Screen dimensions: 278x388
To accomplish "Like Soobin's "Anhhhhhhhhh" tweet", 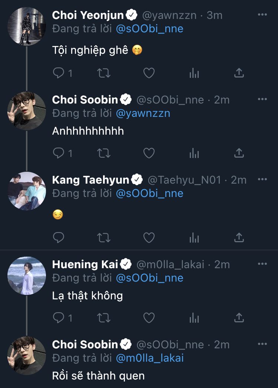I will click(x=149, y=153).
